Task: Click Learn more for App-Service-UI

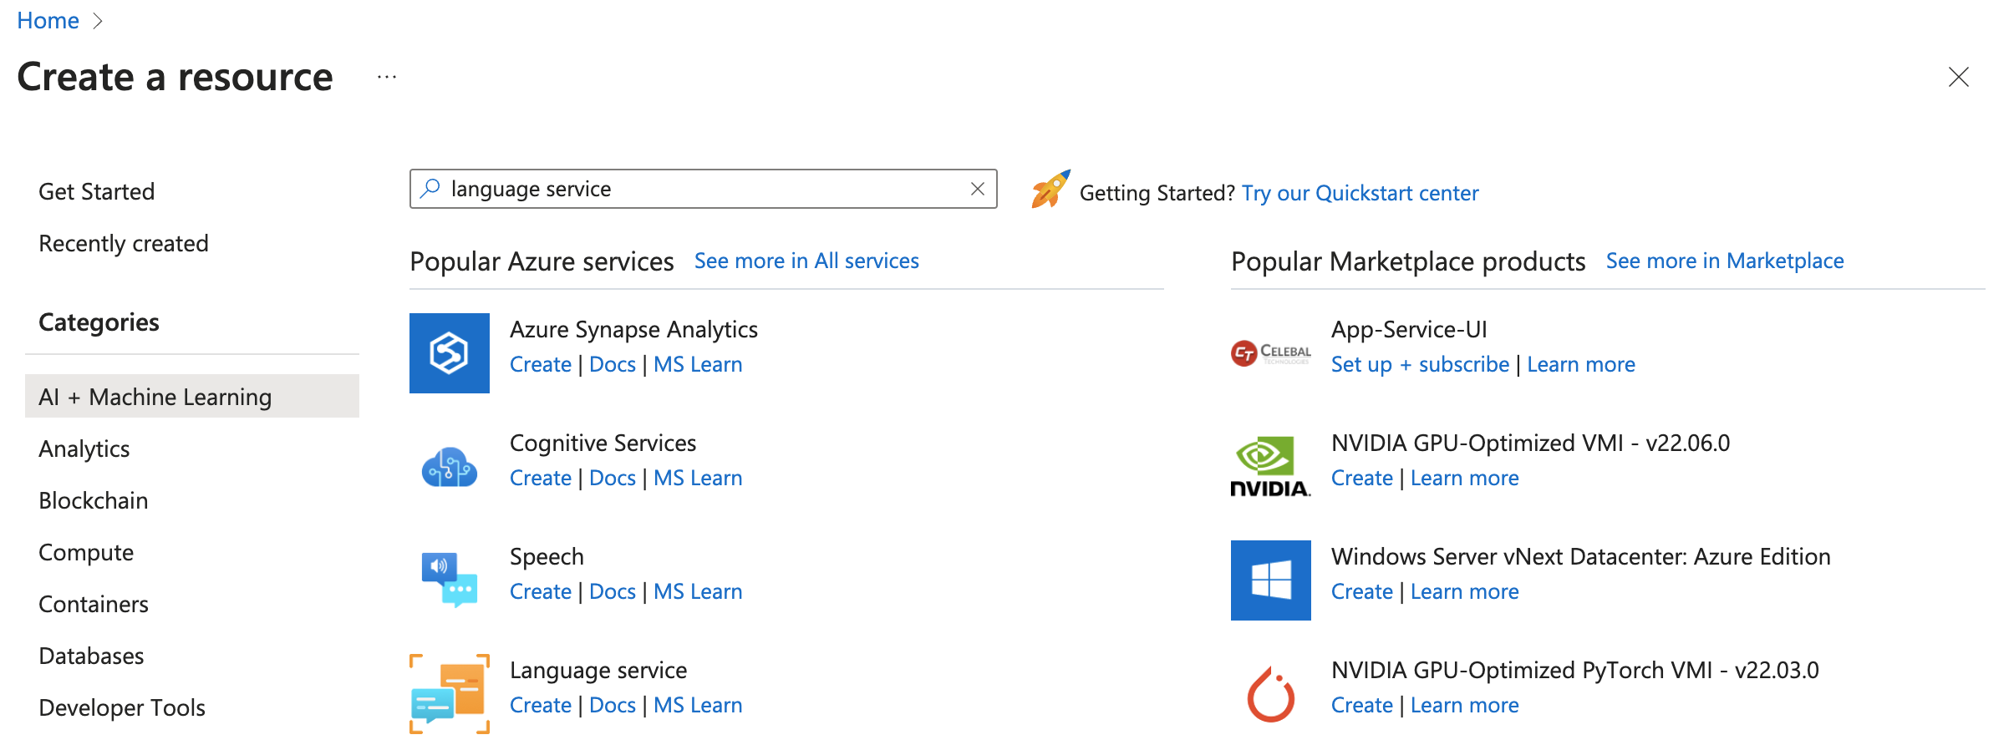Action: pyautogui.click(x=1580, y=364)
